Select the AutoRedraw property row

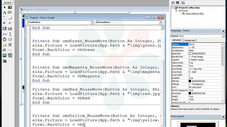[x=196, y=50]
